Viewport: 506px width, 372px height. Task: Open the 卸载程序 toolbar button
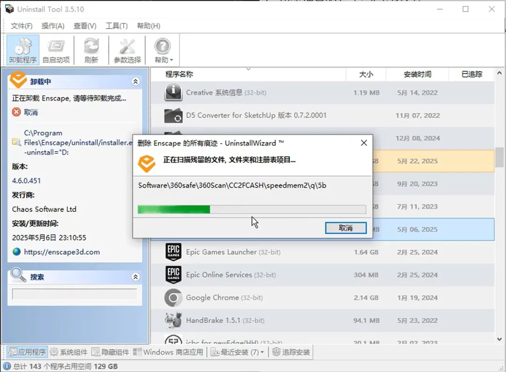point(23,50)
